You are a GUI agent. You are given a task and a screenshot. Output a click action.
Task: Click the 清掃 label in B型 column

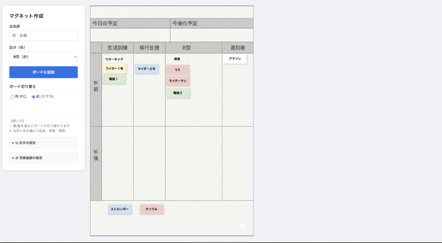pos(177,58)
